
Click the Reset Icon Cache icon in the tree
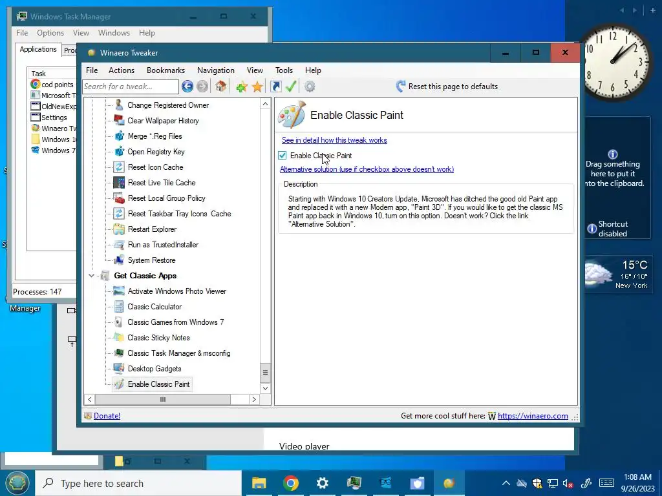119,167
